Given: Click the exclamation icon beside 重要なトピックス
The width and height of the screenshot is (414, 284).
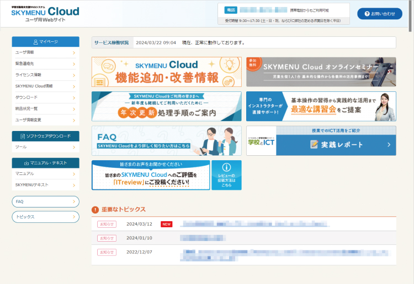Looking at the screenshot, I should coord(95,210).
